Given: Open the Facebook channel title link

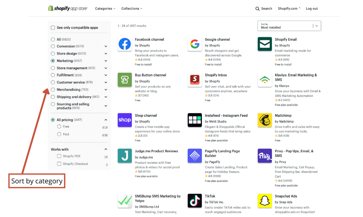Looking at the screenshot, I should 149,39.
